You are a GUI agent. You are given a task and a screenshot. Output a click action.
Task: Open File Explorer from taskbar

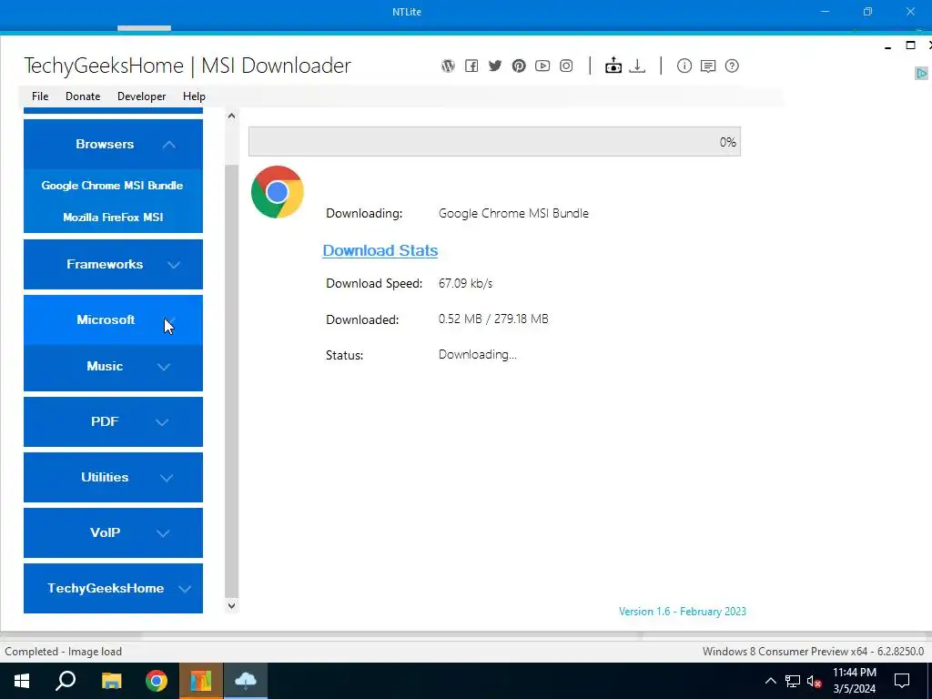point(111,681)
